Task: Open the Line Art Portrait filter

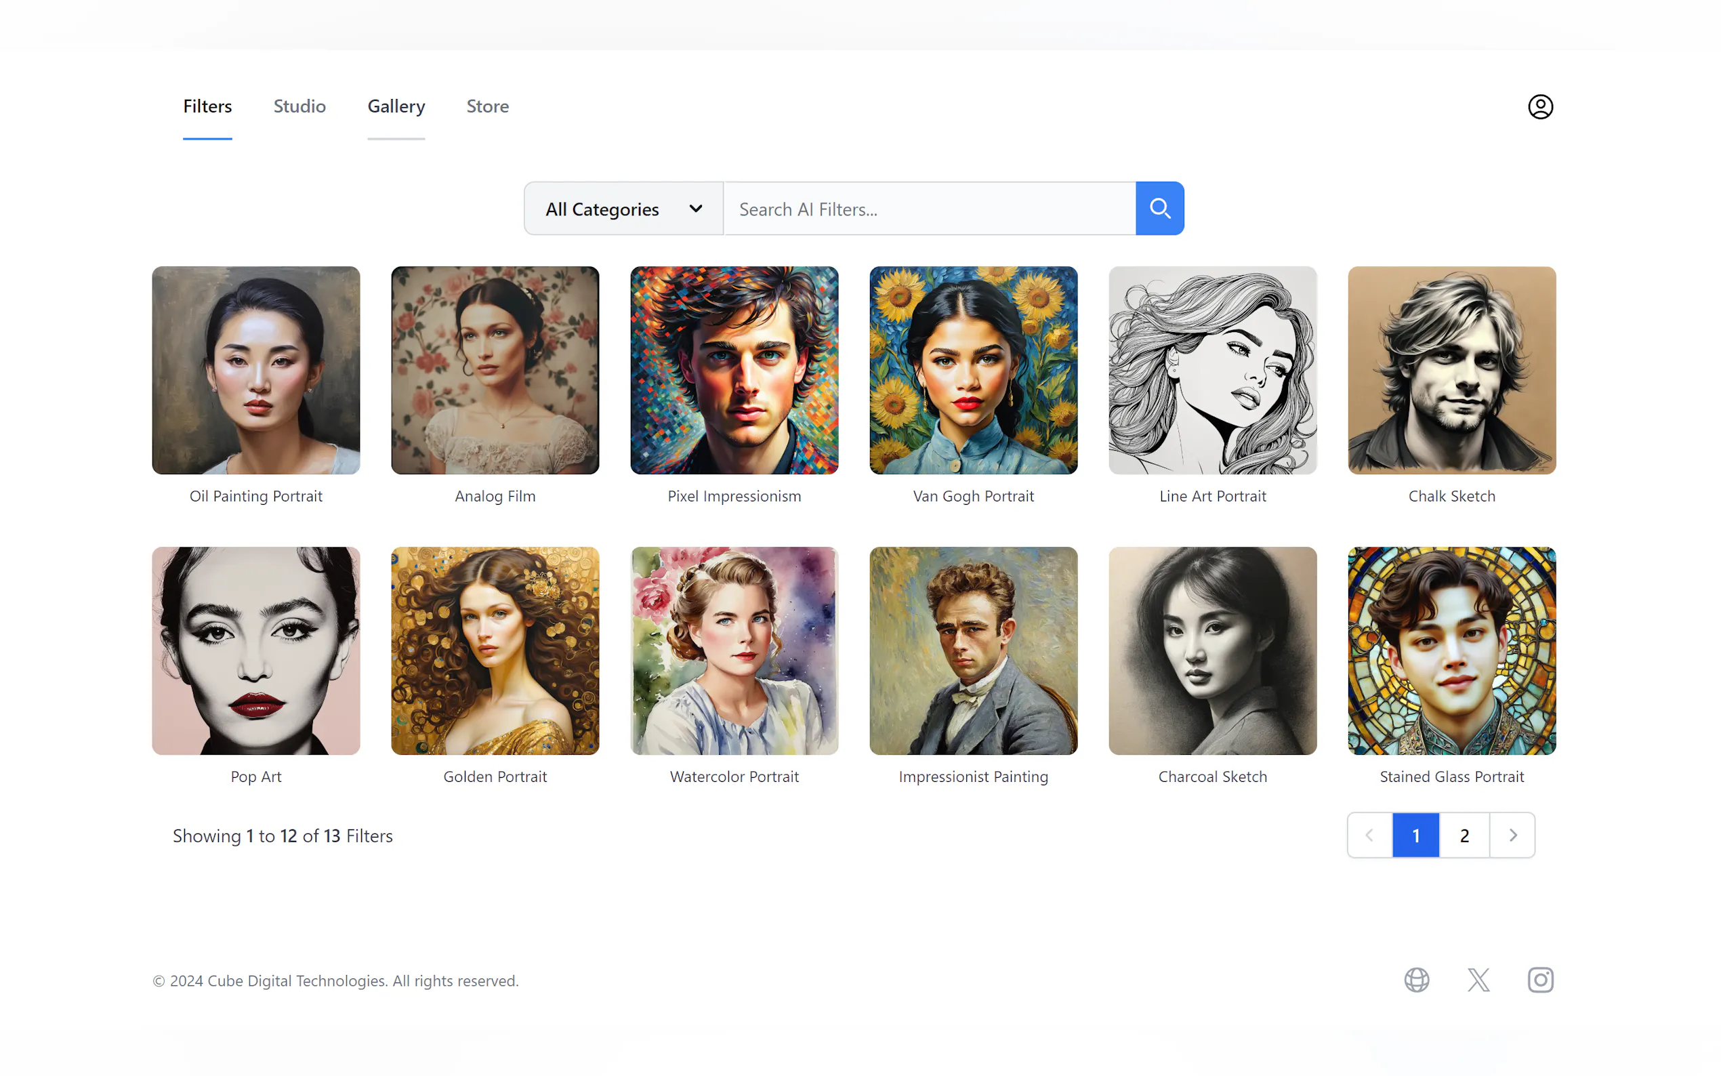Action: 1211,370
